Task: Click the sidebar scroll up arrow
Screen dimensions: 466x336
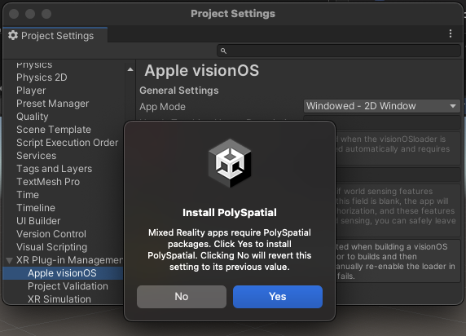Action: point(130,69)
